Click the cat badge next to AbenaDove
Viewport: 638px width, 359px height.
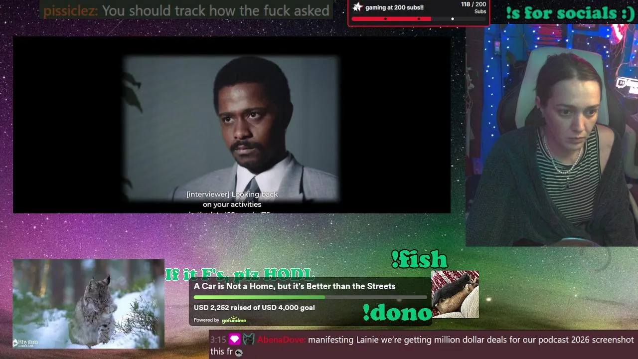[x=248, y=340]
